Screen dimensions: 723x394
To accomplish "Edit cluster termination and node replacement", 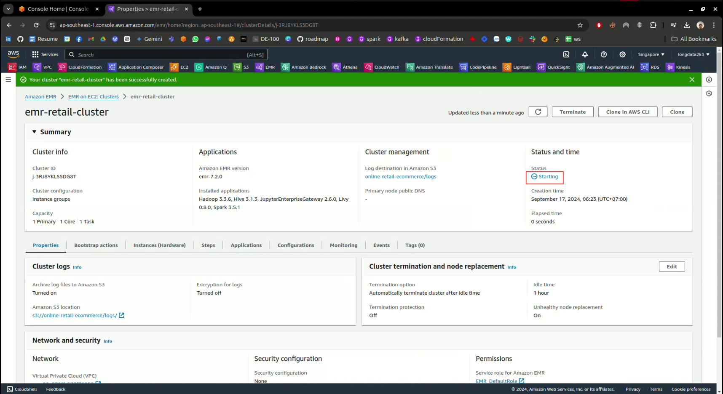I will 672,266.
